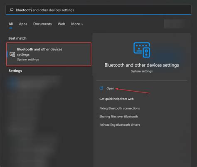The height and width of the screenshot is (167, 197).
Task: Open Bluetooth and other devices best match result
Action: click(49, 54)
